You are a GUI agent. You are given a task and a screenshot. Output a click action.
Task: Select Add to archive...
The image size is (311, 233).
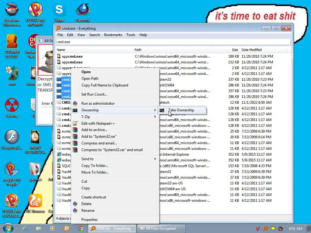[115, 130]
